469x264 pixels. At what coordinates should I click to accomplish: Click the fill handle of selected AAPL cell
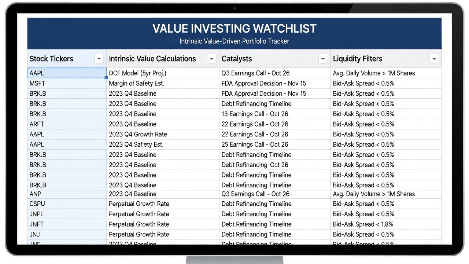coord(106,78)
